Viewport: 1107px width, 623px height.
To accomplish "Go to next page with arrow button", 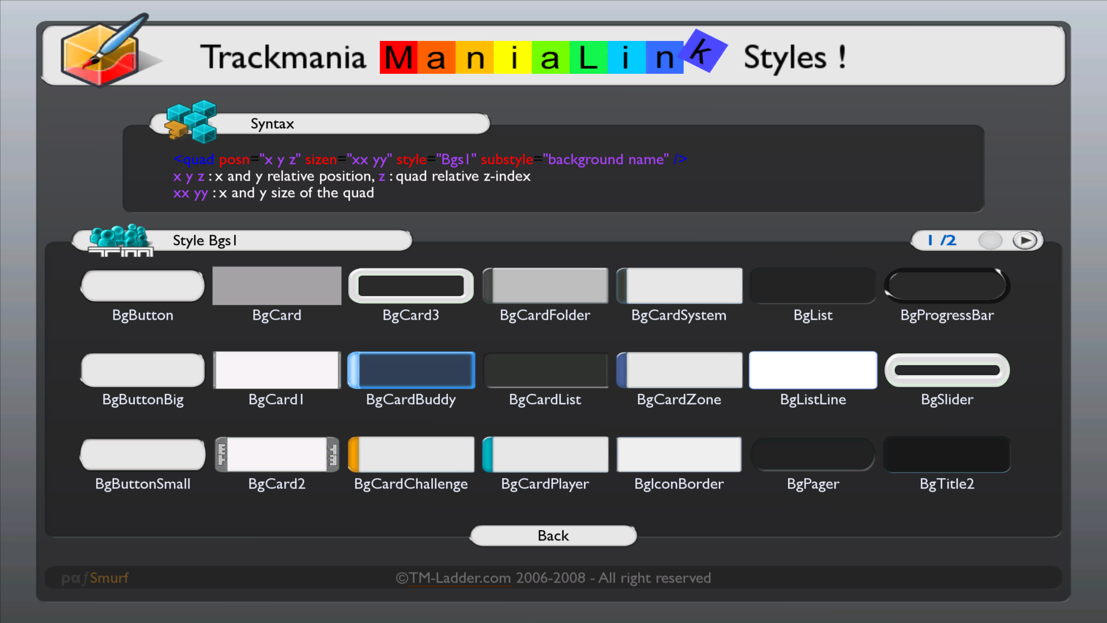I will [1025, 240].
